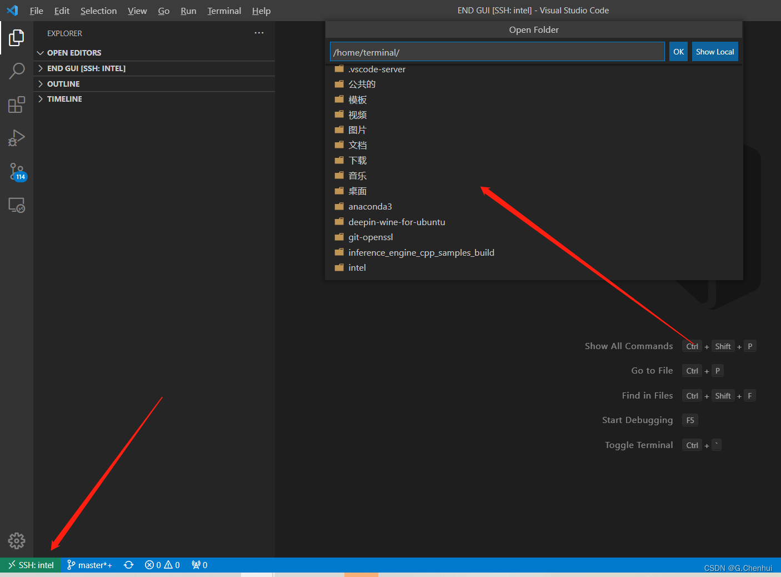Open the Help menu
Image resolution: width=781 pixels, height=577 pixels.
click(x=261, y=11)
